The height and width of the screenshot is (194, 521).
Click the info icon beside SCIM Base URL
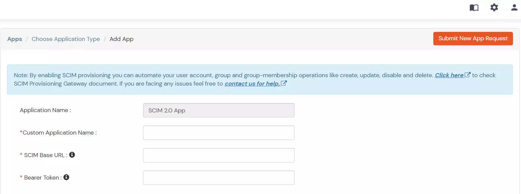tap(72, 155)
